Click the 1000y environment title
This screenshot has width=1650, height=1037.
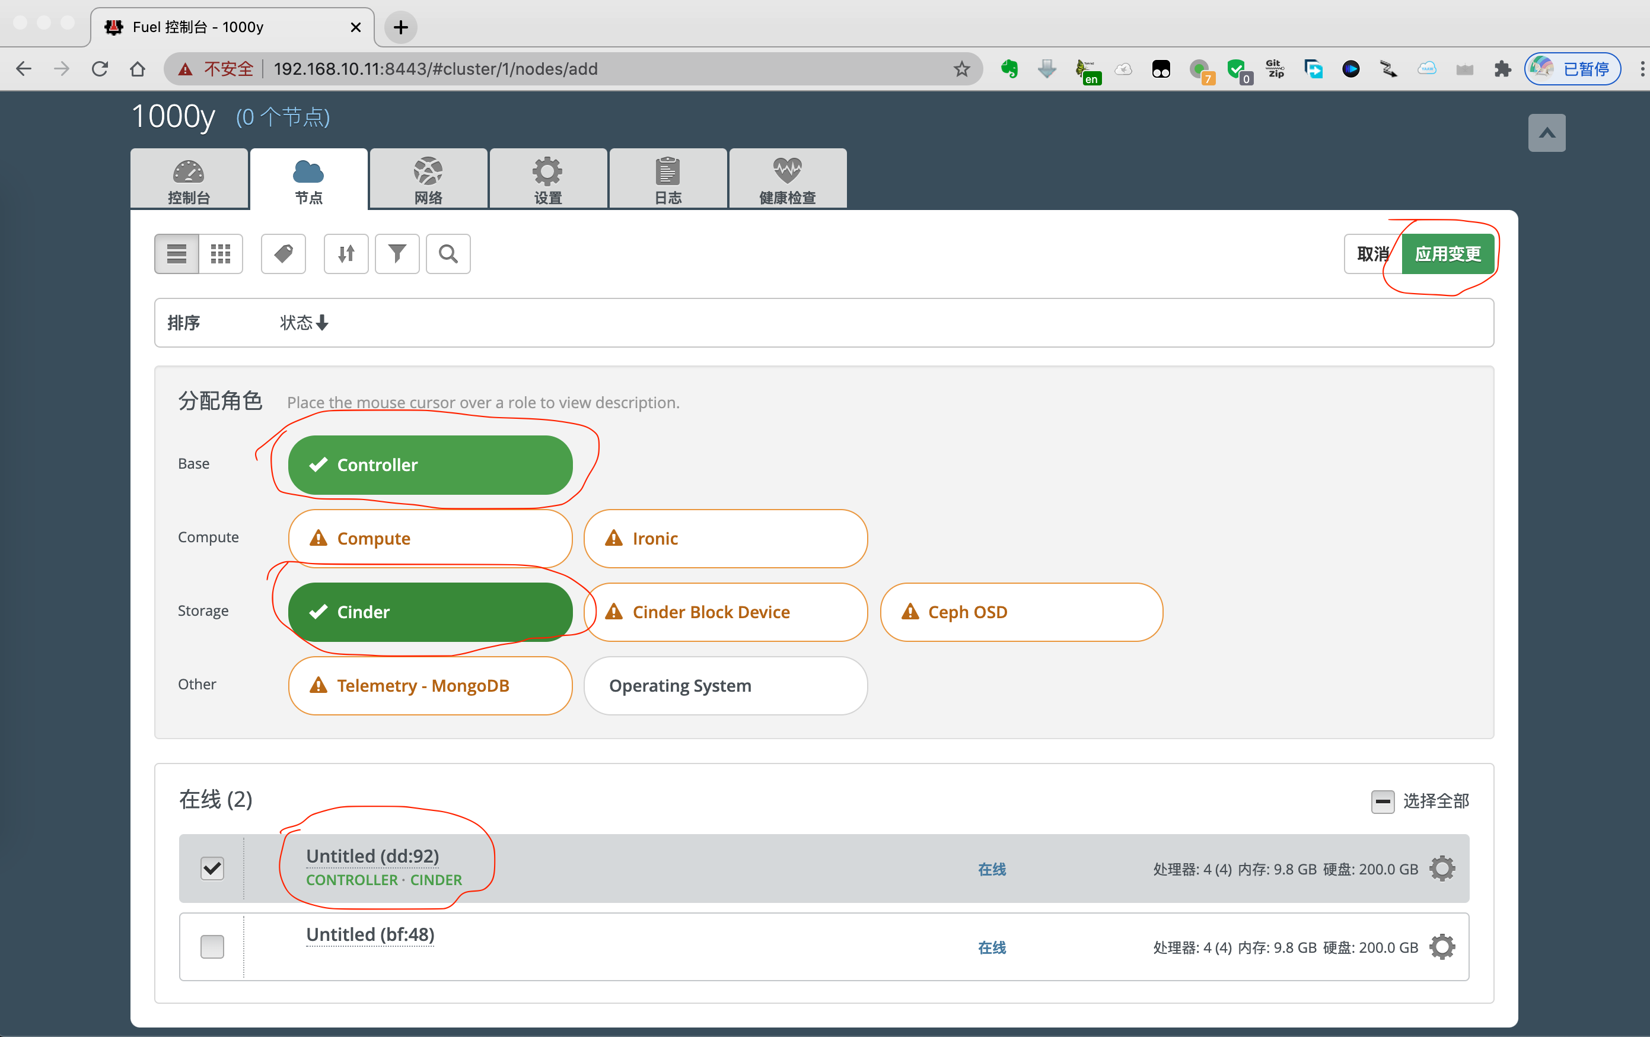click(x=173, y=116)
